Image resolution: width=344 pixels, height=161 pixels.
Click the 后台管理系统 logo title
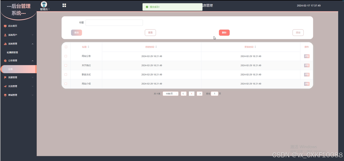click(x=18, y=10)
